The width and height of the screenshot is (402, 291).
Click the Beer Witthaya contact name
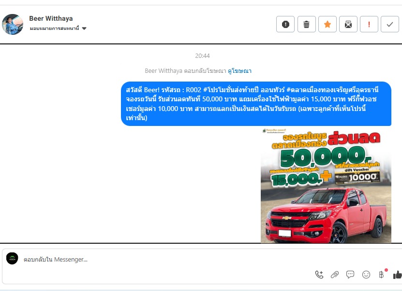click(x=51, y=18)
